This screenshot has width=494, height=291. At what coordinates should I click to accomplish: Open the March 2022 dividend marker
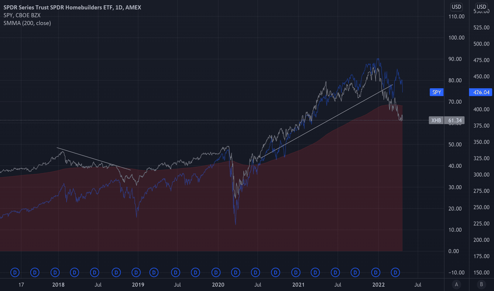(395, 272)
